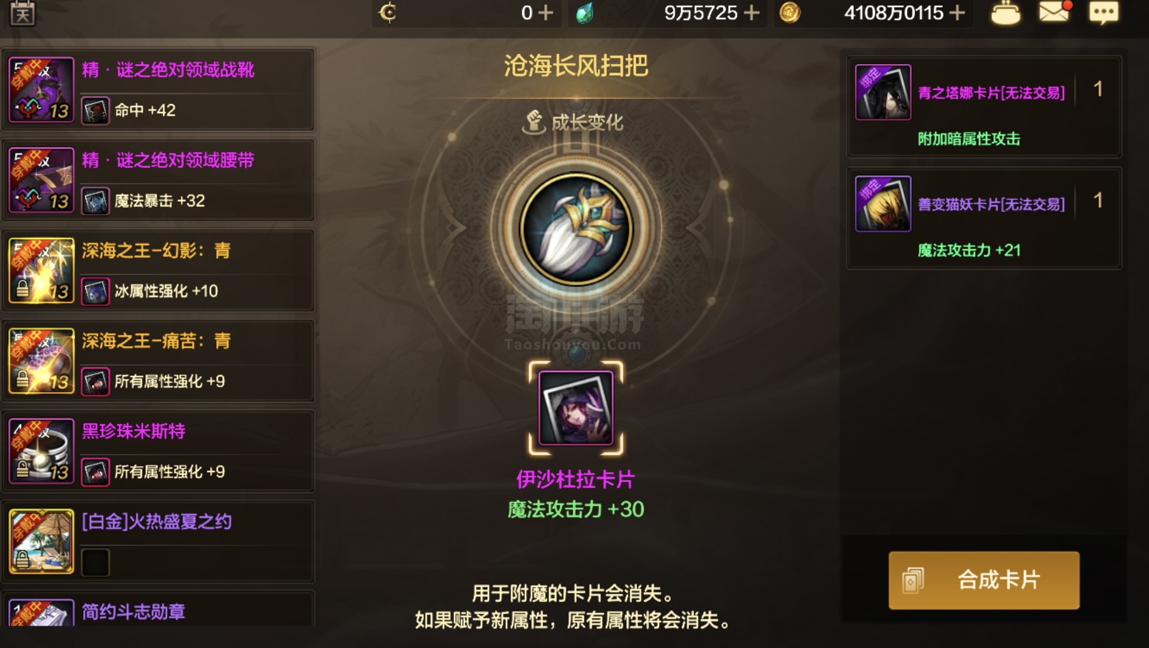Click plus button next to 4108万0115
This screenshot has width=1149, height=648.
[957, 12]
